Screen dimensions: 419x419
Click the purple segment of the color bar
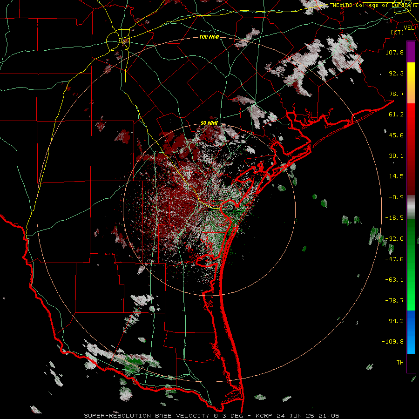click(411, 52)
